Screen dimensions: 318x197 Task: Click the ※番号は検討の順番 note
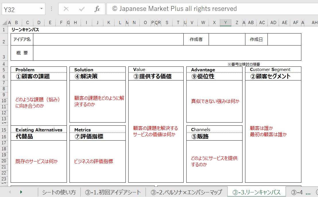click(244, 64)
